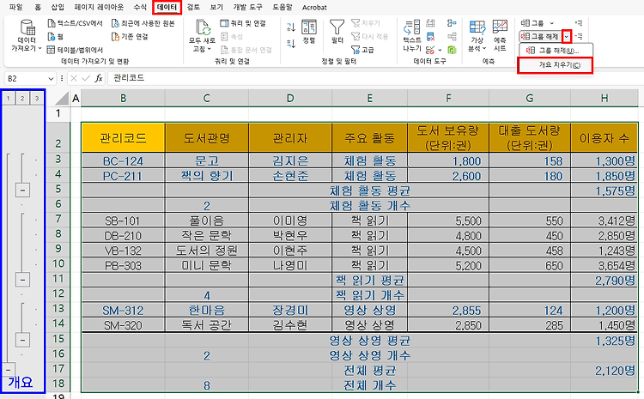Screen dimensions: 644x399
Task: Click the 그룹 해제 button
Action: click(x=541, y=37)
